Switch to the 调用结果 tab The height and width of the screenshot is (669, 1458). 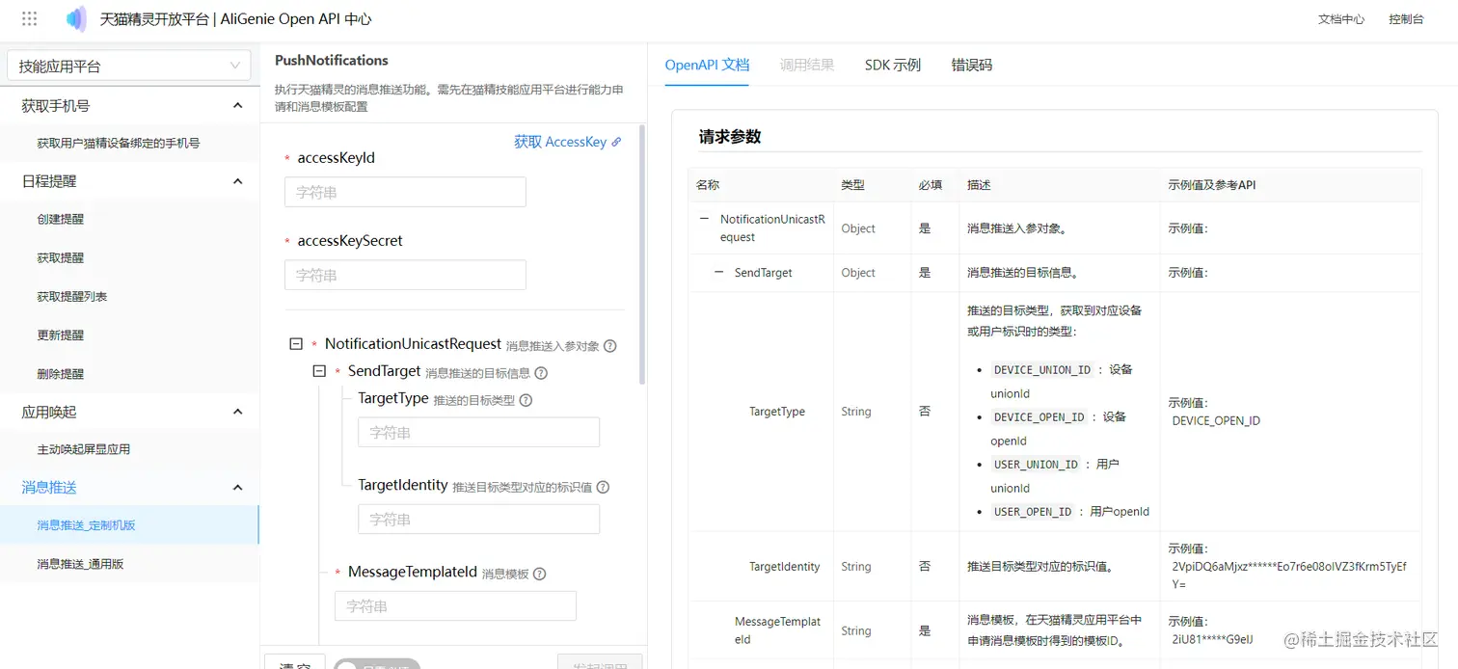pyautogui.click(x=806, y=65)
